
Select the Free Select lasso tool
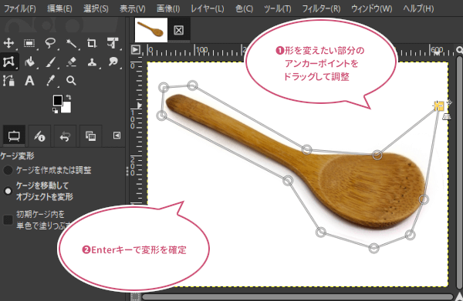point(50,43)
